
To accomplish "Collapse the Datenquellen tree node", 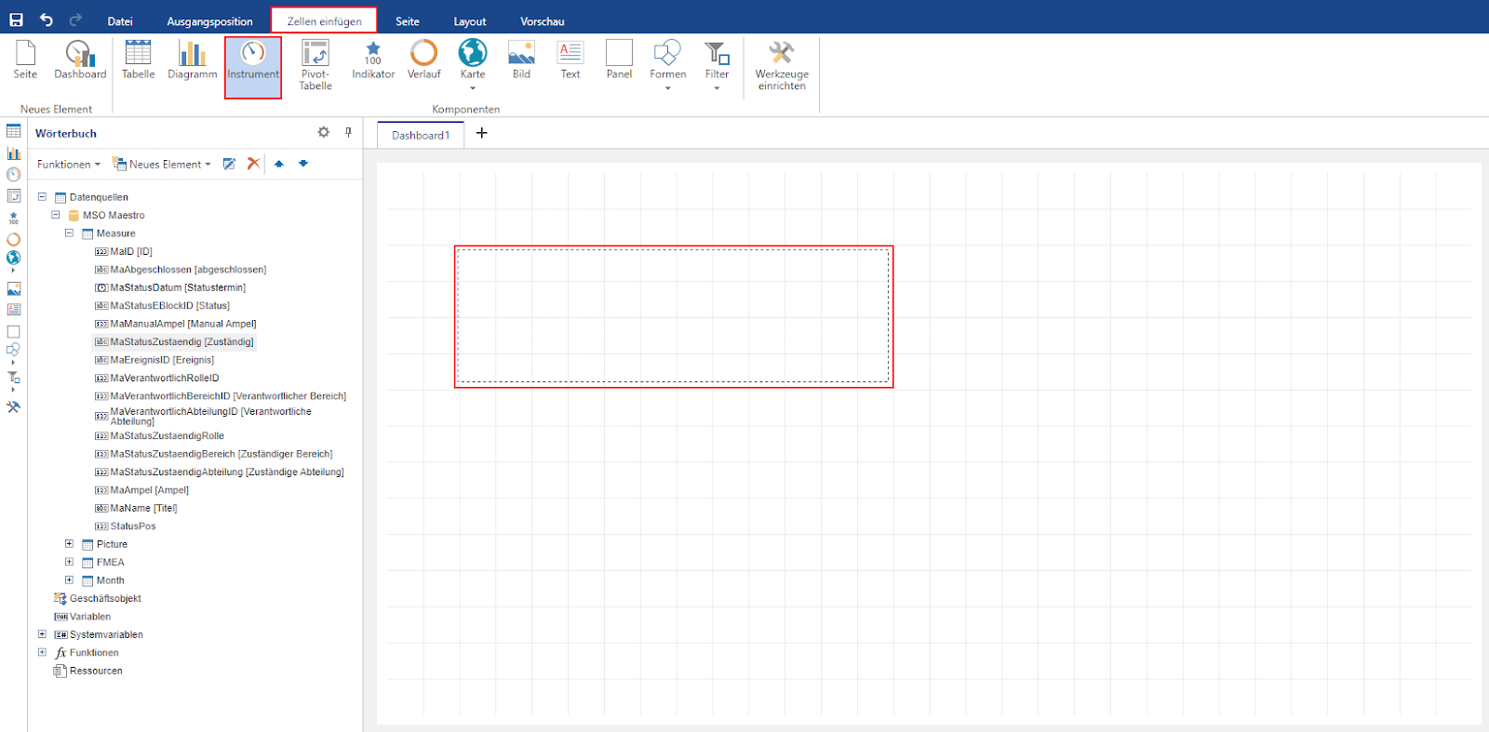I will point(42,197).
